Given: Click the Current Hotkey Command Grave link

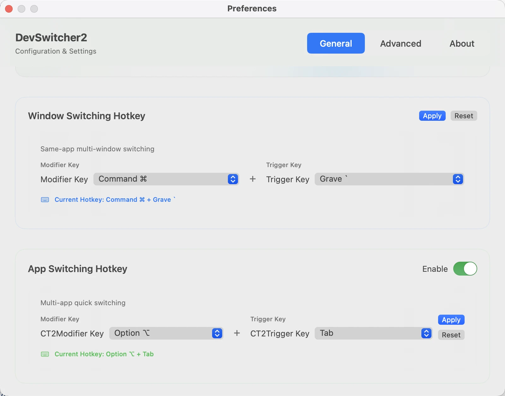Looking at the screenshot, I should pyautogui.click(x=114, y=199).
